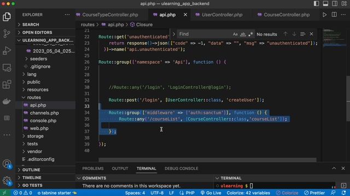This screenshot has width=350, height=196.
Task: Click the errors and warnings status item
Action: tap(23, 193)
